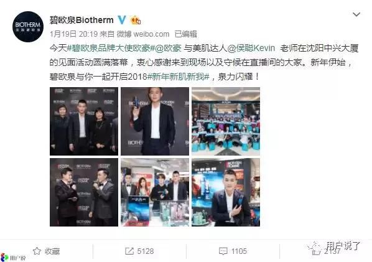Click the like thumbs-up icon
Image resolution: width=372 pixels, height=262 pixels.
(316, 251)
